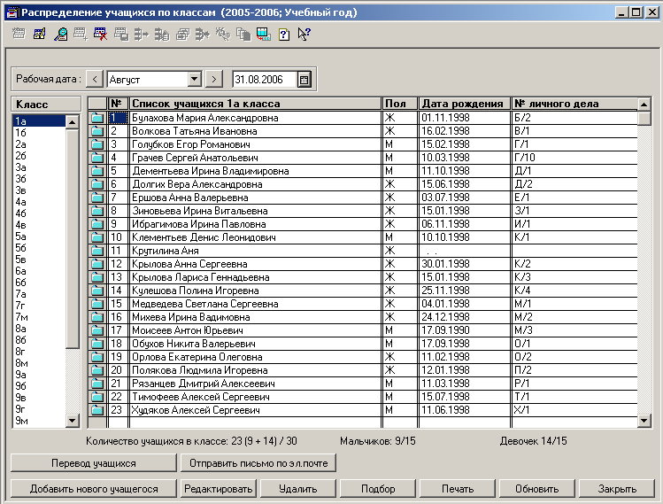Click the delete row icon with red X
The height and width of the screenshot is (504, 663).
click(101, 35)
